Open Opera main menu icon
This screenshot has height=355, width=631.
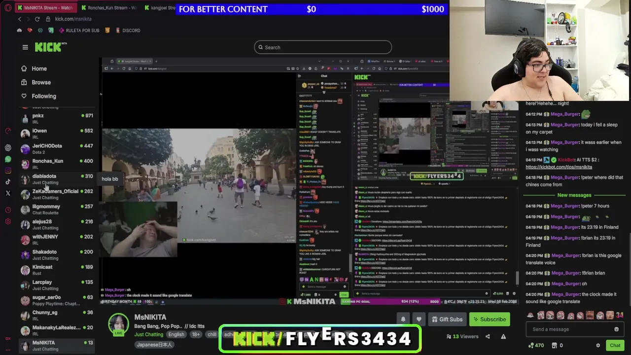(x=8, y=8)
